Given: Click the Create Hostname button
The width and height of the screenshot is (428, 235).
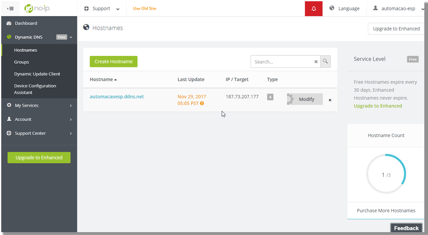Looking at the screenshot, I should 114,62.
